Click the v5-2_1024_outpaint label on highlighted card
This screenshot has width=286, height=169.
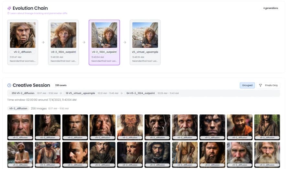[104, 52]
